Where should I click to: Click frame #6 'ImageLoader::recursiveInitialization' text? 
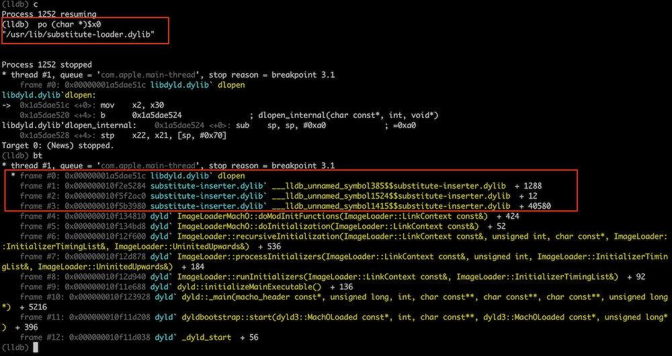pyautogui.click(x=258, y=237)
